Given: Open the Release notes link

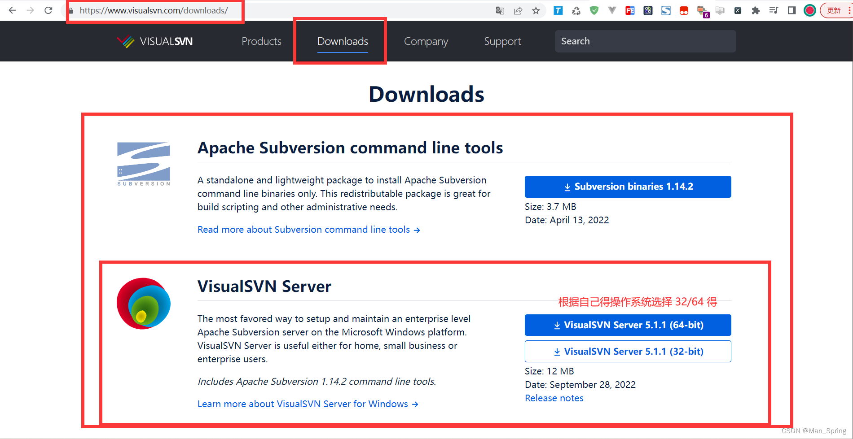Looking at the screenshot, I should [x=554, y=398].
